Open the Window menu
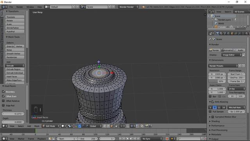250x141 pixels. pos(30,7)
